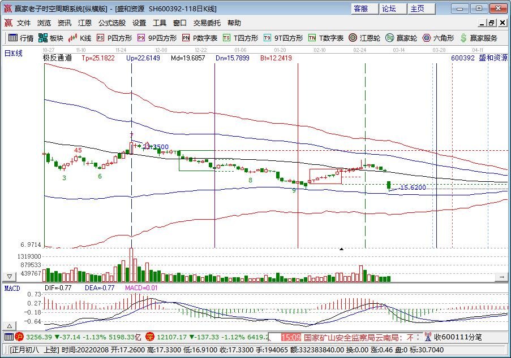This screenshot has width=511, height=358.
Task: Open the 9P四方形 tool
Action: coord(157,38)
